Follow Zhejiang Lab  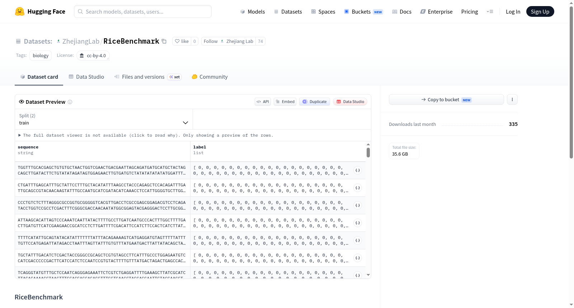(x=229, y=41)
